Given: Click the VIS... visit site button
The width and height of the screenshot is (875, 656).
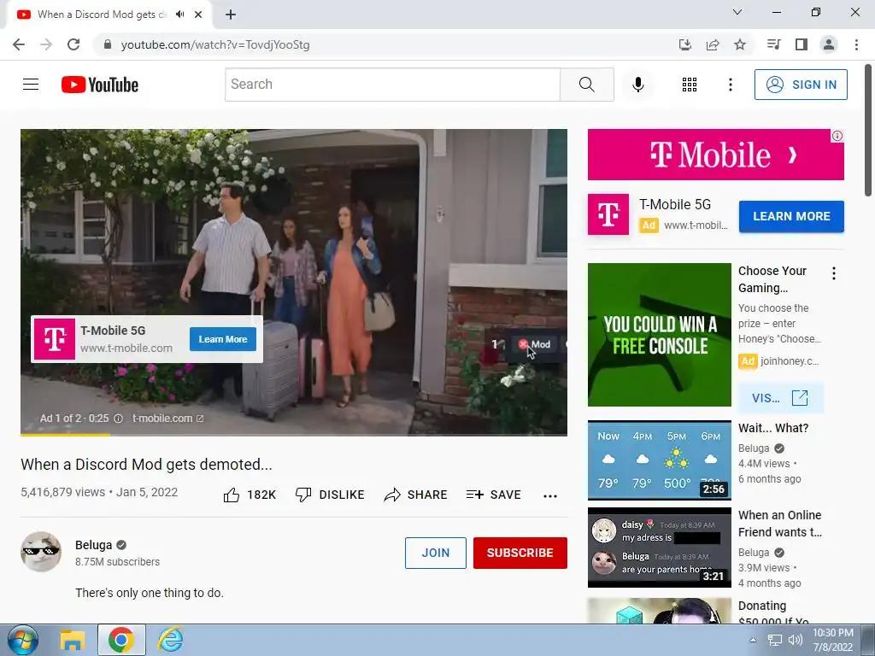Looking at the screenshot, I should pos(780,398).
